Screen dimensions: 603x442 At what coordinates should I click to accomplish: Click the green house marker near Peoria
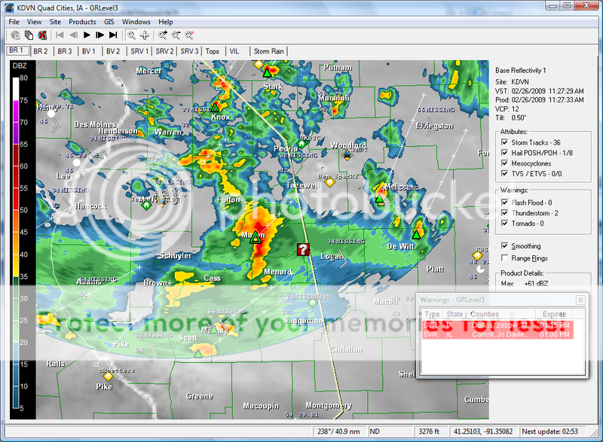302,145
